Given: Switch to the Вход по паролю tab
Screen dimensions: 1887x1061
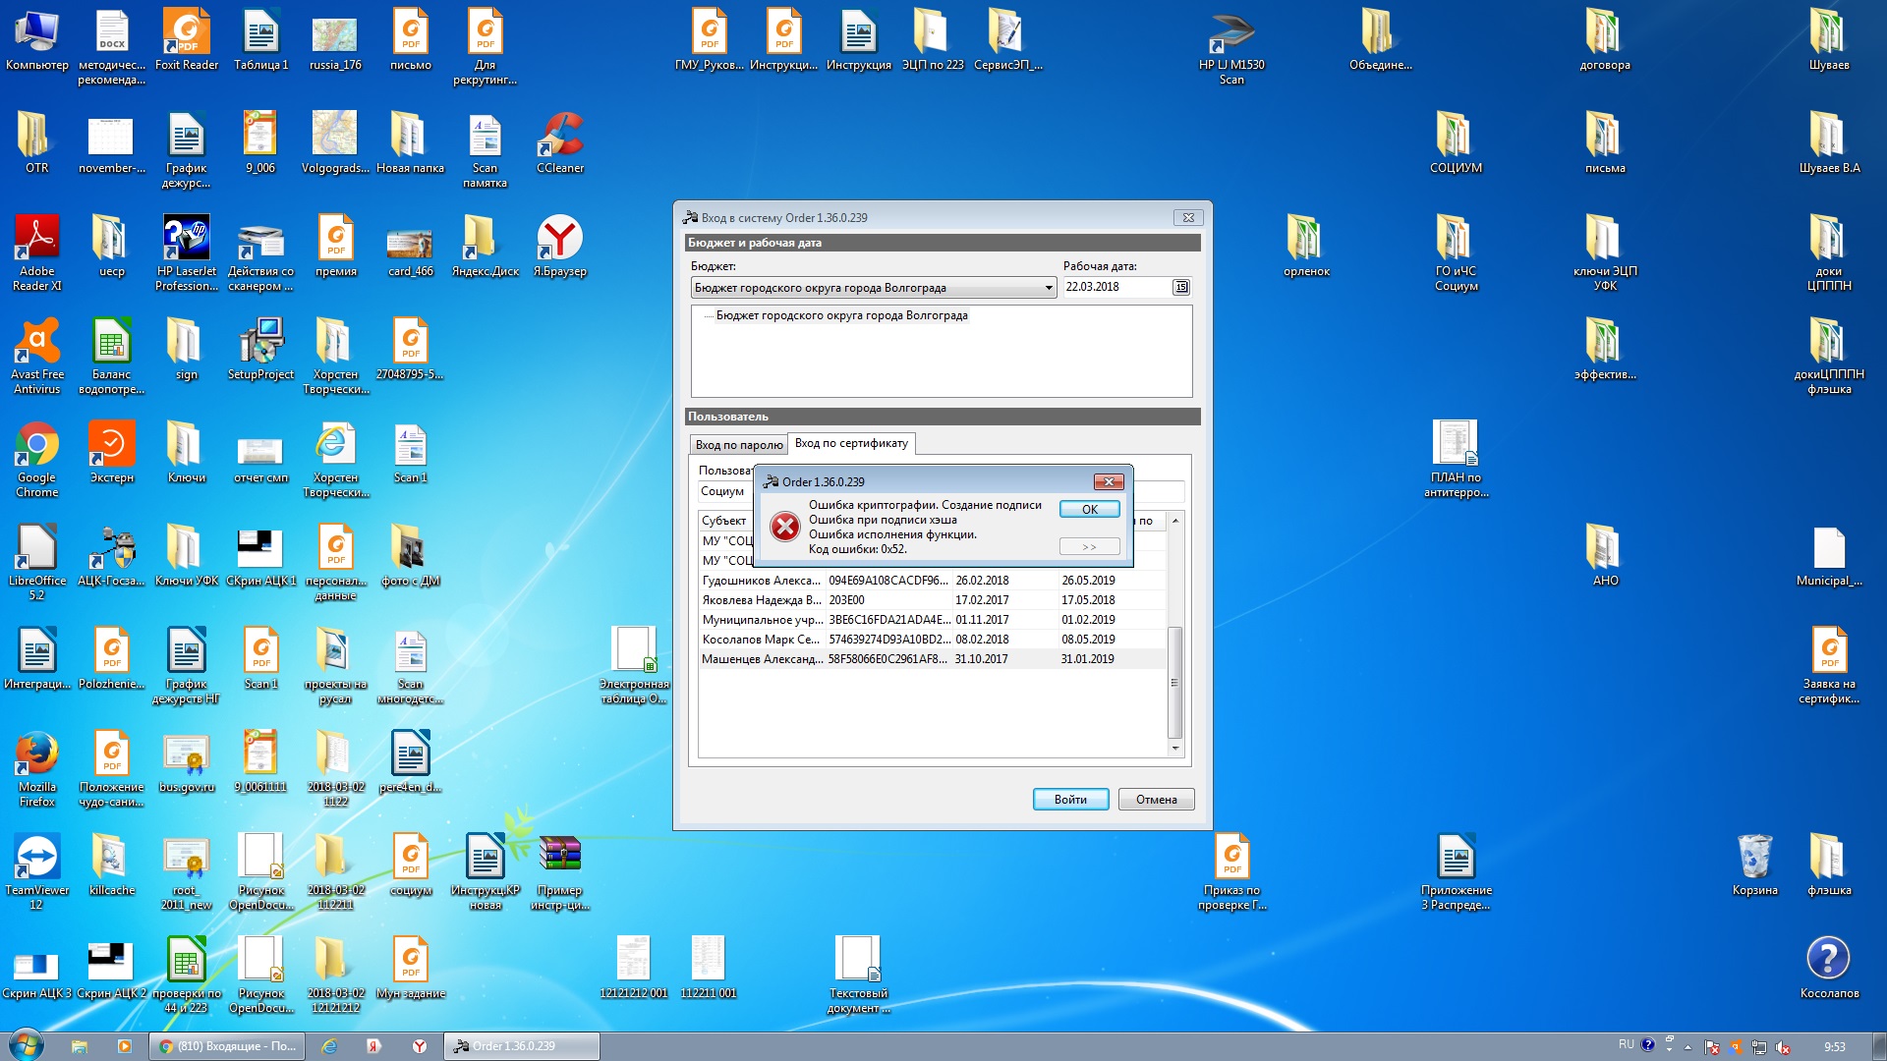Looking at the screenshot, I should click(739, 445).
